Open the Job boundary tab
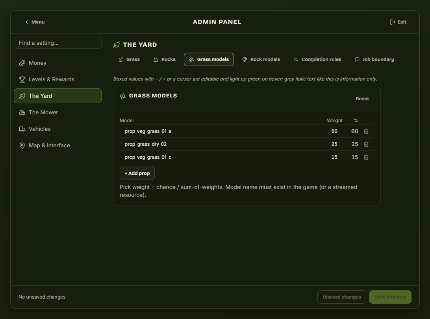The height and width of the screenshot is (319, 430). (x=374, y=59)
